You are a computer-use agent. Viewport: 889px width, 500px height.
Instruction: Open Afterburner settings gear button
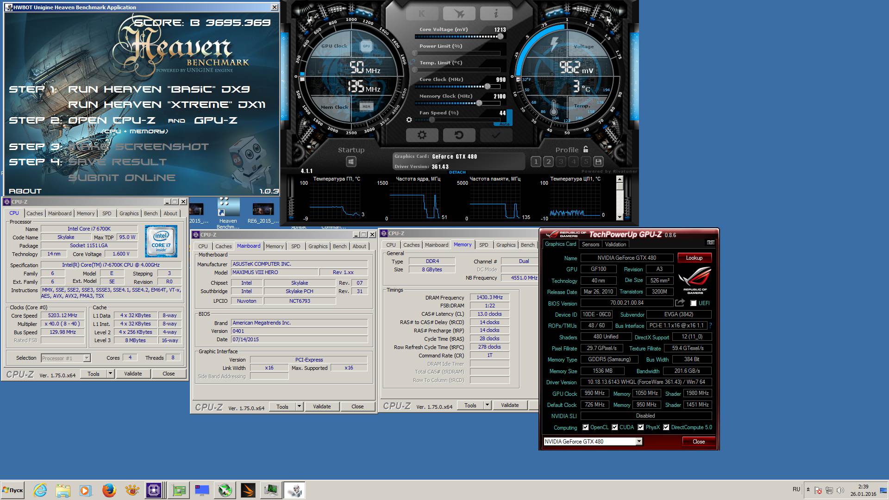(x=422, y=135)
